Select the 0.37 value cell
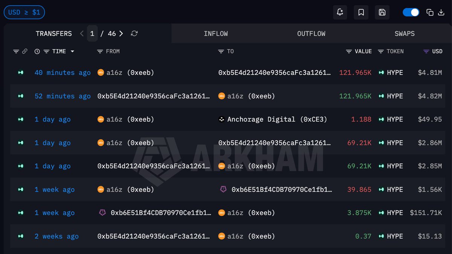 tap(363, 236)
